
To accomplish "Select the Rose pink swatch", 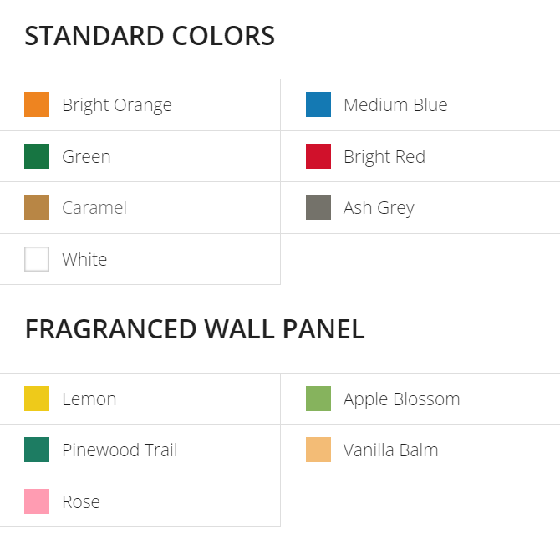I will coord(37,501).
